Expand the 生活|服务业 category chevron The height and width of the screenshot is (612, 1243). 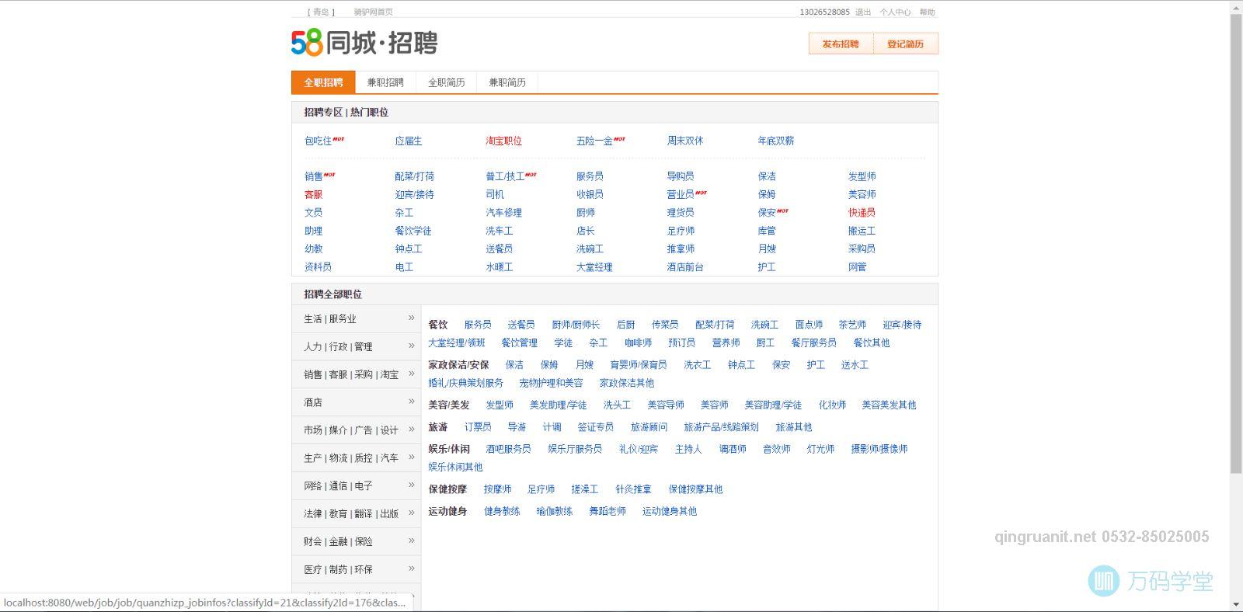[412, 318]
